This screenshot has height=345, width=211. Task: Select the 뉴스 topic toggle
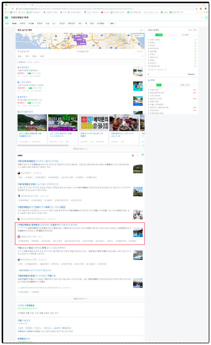159,85
